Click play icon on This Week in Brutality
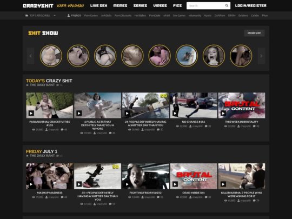The image size is (292, 219). (223, 113)
